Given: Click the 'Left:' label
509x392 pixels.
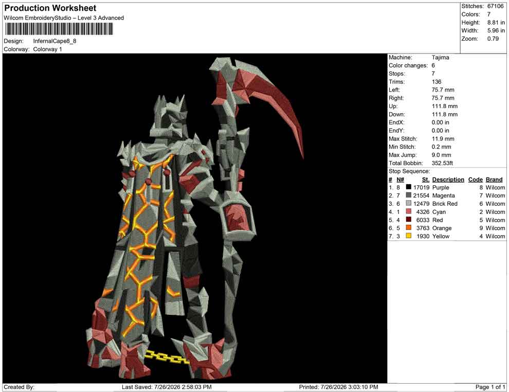Looking at the screenshot, I should point(394,90).
